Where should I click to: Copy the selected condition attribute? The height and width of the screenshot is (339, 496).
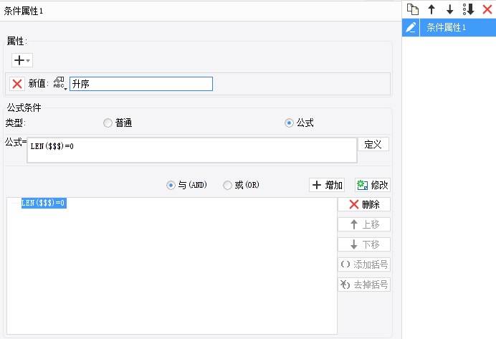(413, 9)
